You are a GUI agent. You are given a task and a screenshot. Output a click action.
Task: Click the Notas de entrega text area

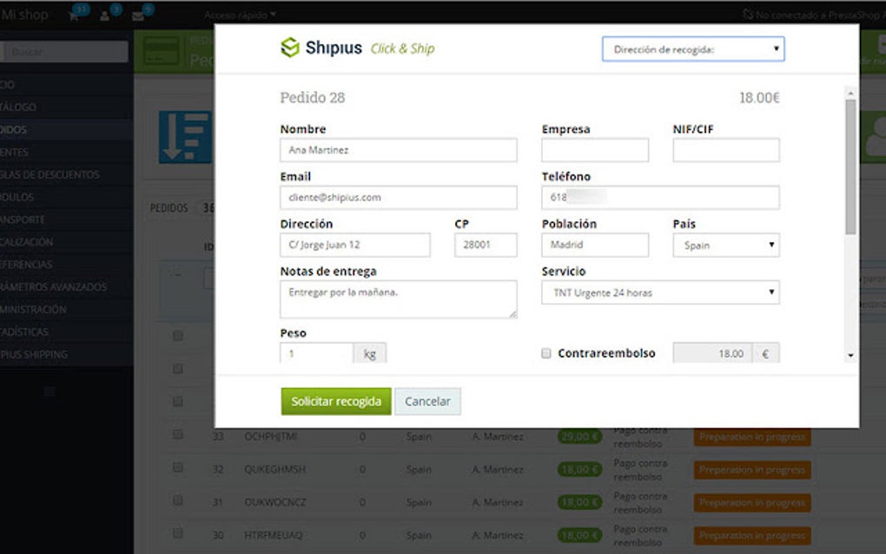click(398, 298)
